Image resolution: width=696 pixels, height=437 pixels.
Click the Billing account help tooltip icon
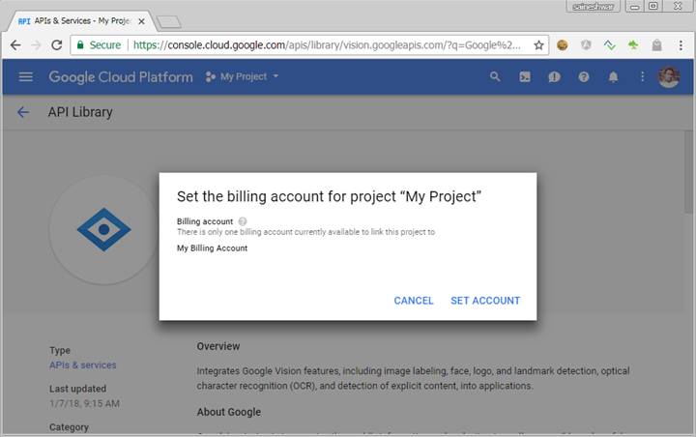(243, 221)
